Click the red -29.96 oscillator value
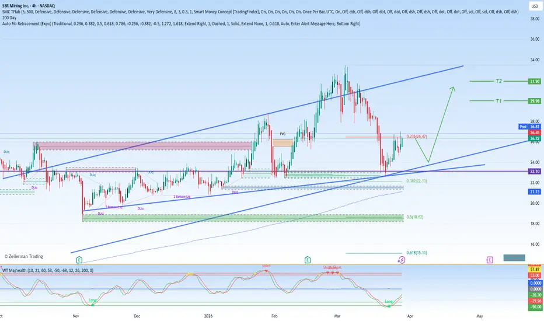Viewport: 544px width, 321px height. [534, 301]
